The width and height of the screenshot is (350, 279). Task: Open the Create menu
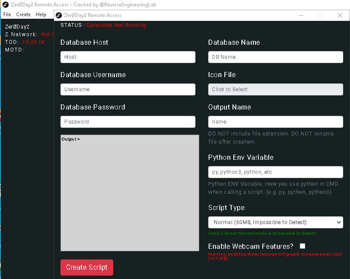pyautogui.click(x=23, y=14)
